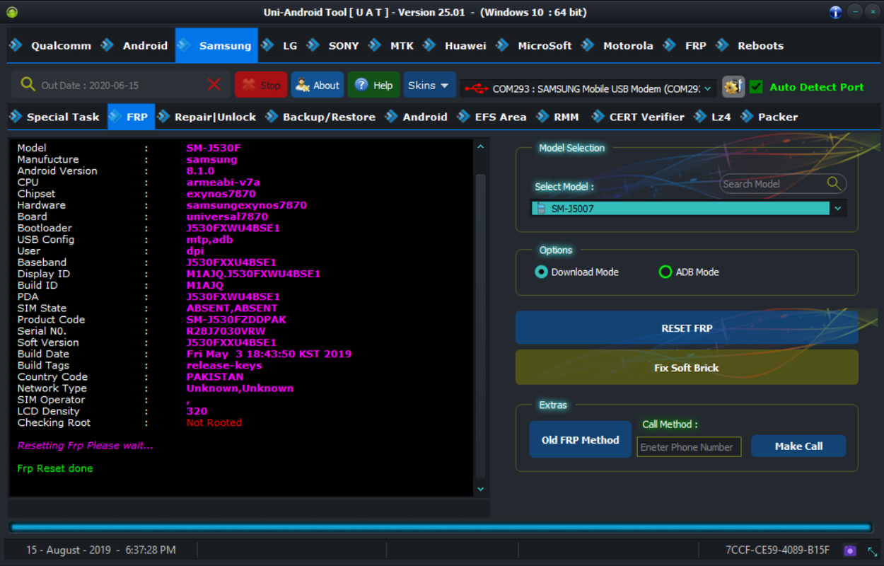Click the blue info icon in title bar
Screen dimensions: 884x566
[x=835, y=12]
